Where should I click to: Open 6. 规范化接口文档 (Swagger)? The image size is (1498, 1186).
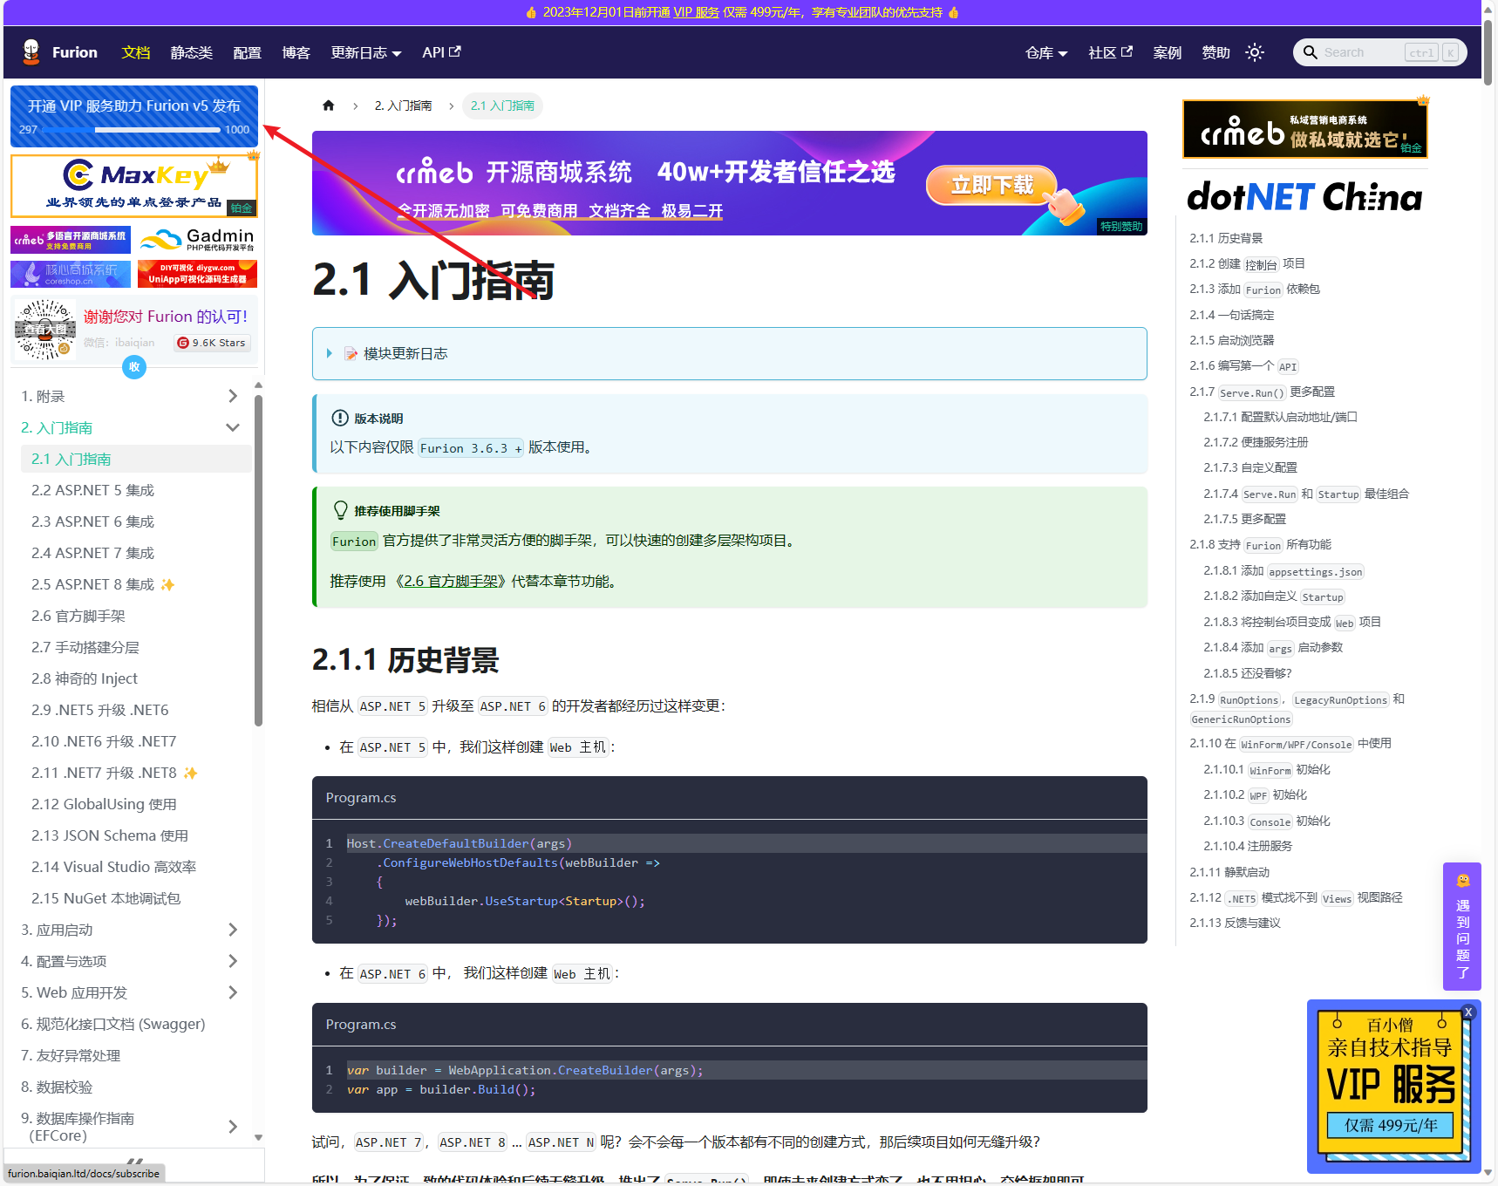tap(113, 1024)
